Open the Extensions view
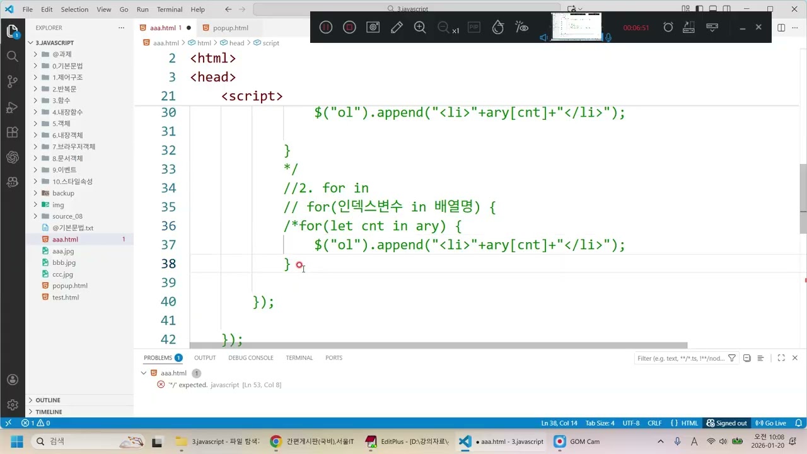807x454 pixels. pyautogui.click(x=12, y=132)
